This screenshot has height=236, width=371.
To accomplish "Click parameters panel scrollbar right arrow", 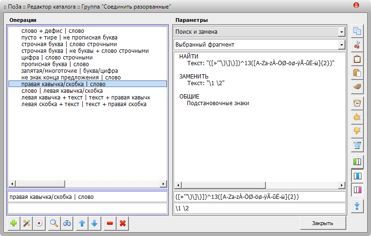I will click(x=342, y=185).
